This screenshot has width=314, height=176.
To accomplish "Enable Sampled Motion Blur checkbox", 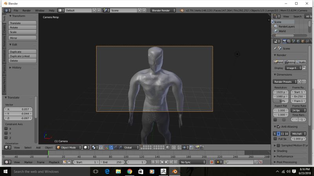I will 278,145.
